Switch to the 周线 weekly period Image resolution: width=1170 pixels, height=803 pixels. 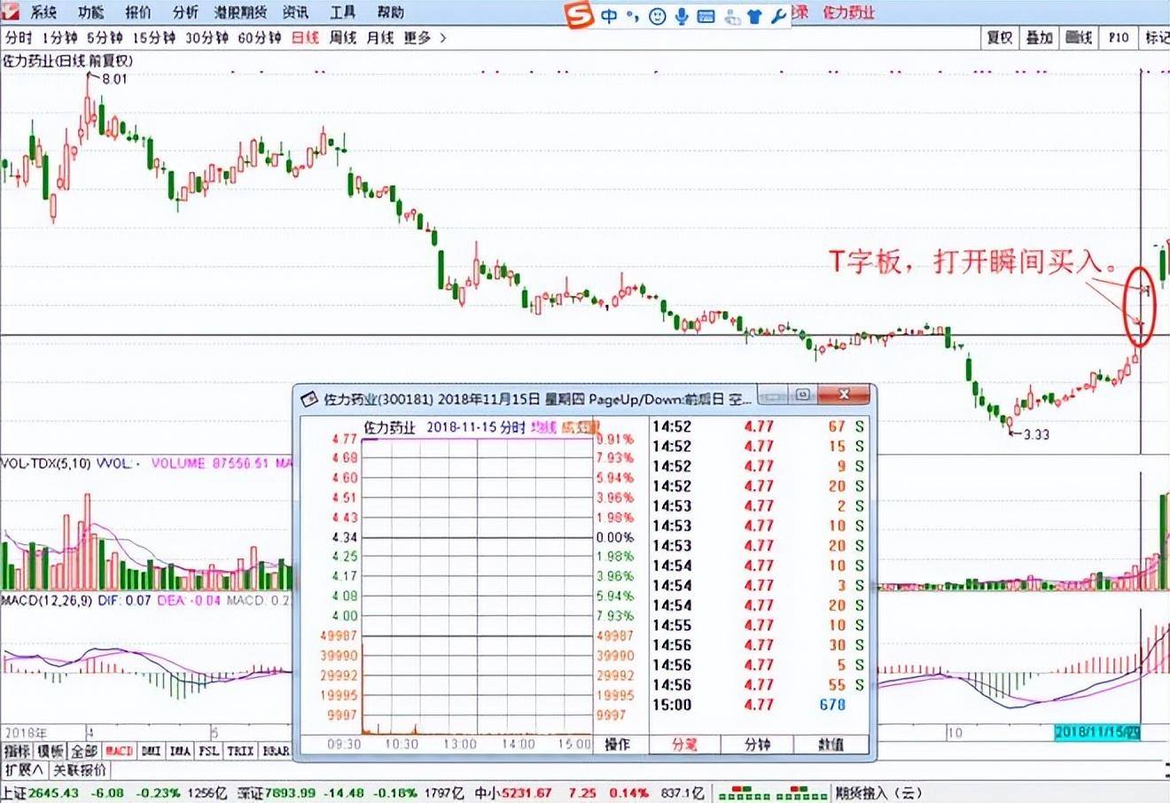point(343,38)
